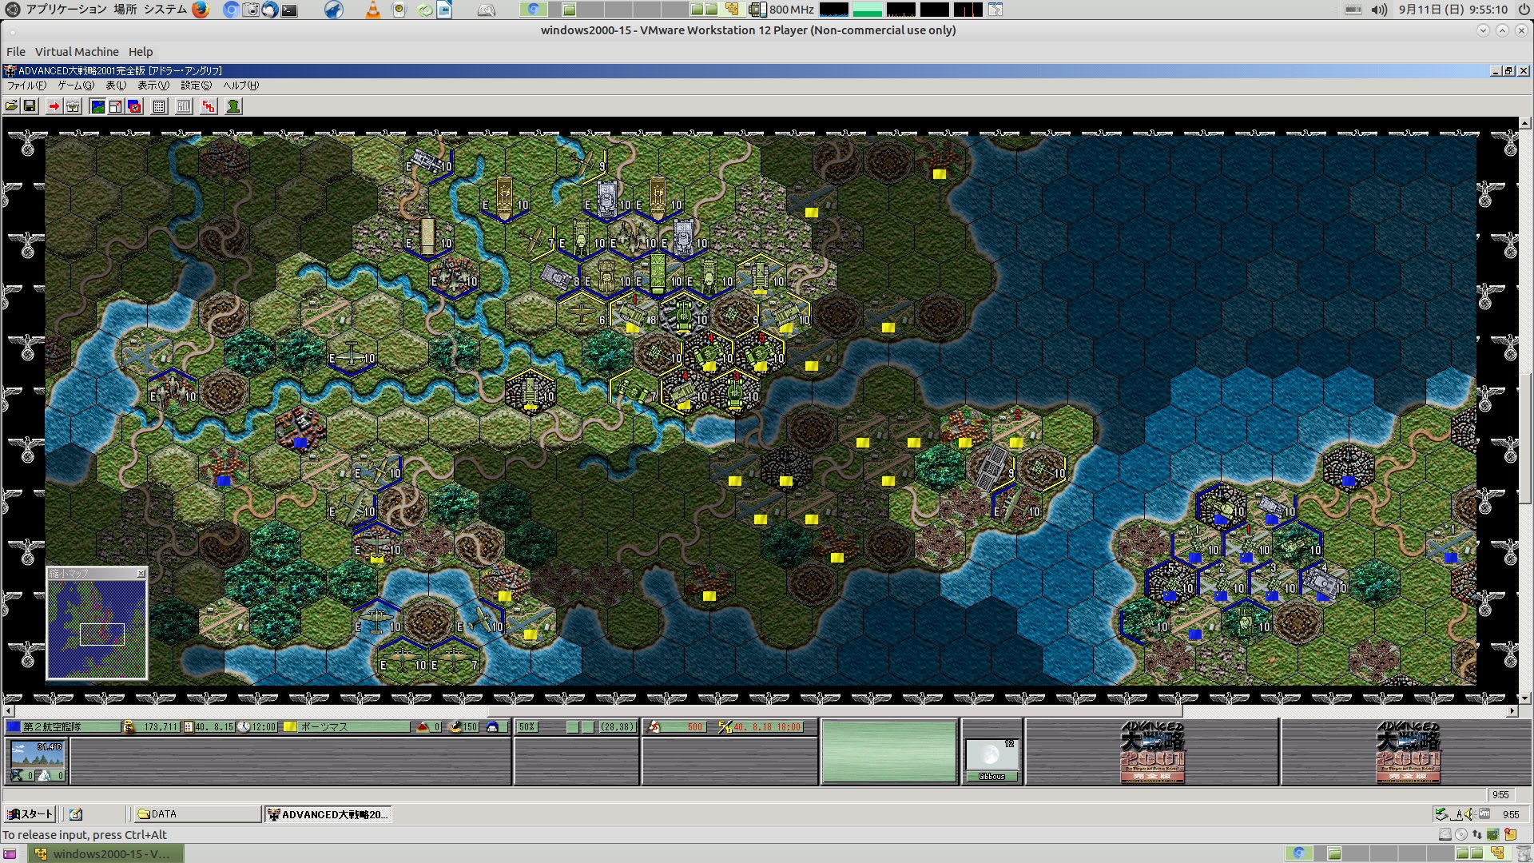Image resolution: width=1534 pixels, height=863 pixels.
Task: Click the red END turn toolbar icon
Action: click(209, 106)
